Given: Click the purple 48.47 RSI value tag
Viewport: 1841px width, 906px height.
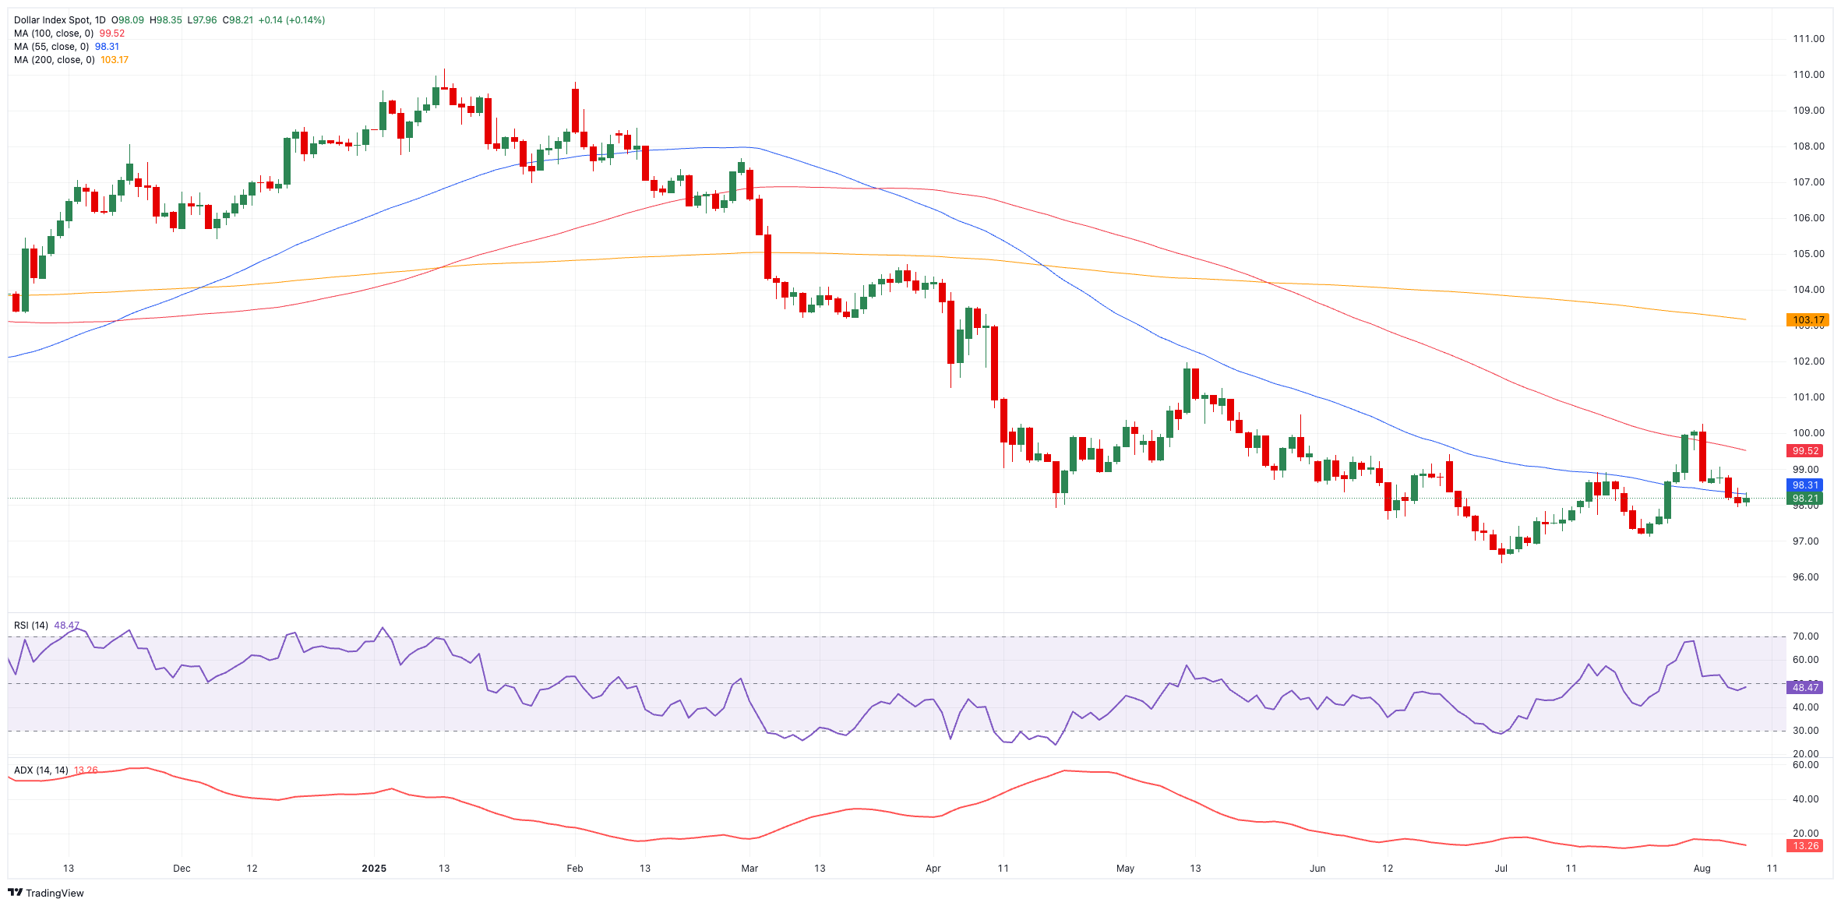Looking at the screenshot, I should [1805, 687].
